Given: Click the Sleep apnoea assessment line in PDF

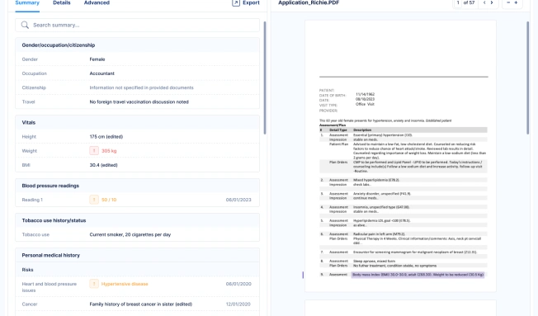Looking at the screenshot, I should point(374,261).
